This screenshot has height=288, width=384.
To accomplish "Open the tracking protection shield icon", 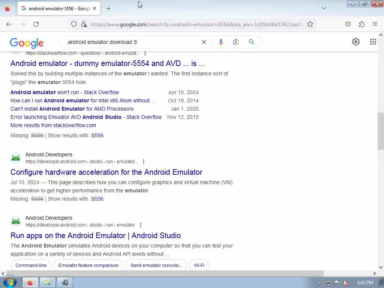I will 74,24.
